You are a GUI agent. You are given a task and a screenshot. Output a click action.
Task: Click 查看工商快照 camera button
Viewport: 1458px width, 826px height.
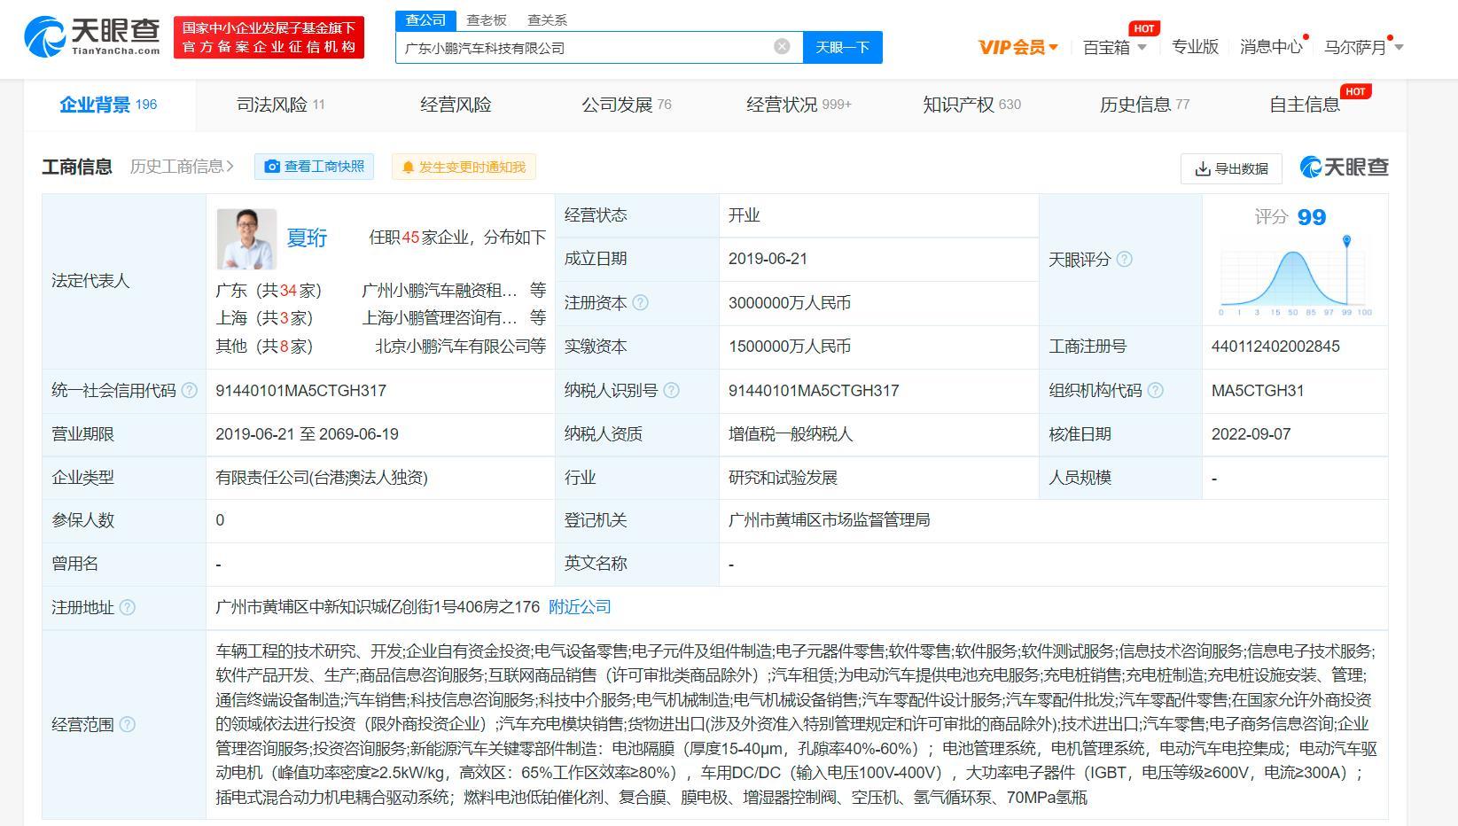pos(315,167)
